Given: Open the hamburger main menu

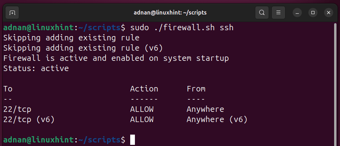Looking at the screenshot, I should click(x=278, y=13).
